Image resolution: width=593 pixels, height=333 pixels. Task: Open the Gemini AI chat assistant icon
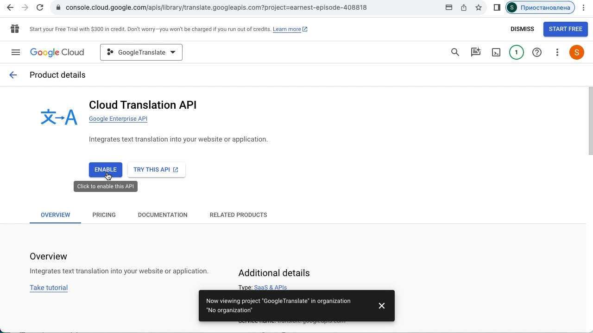coord(475,52)
